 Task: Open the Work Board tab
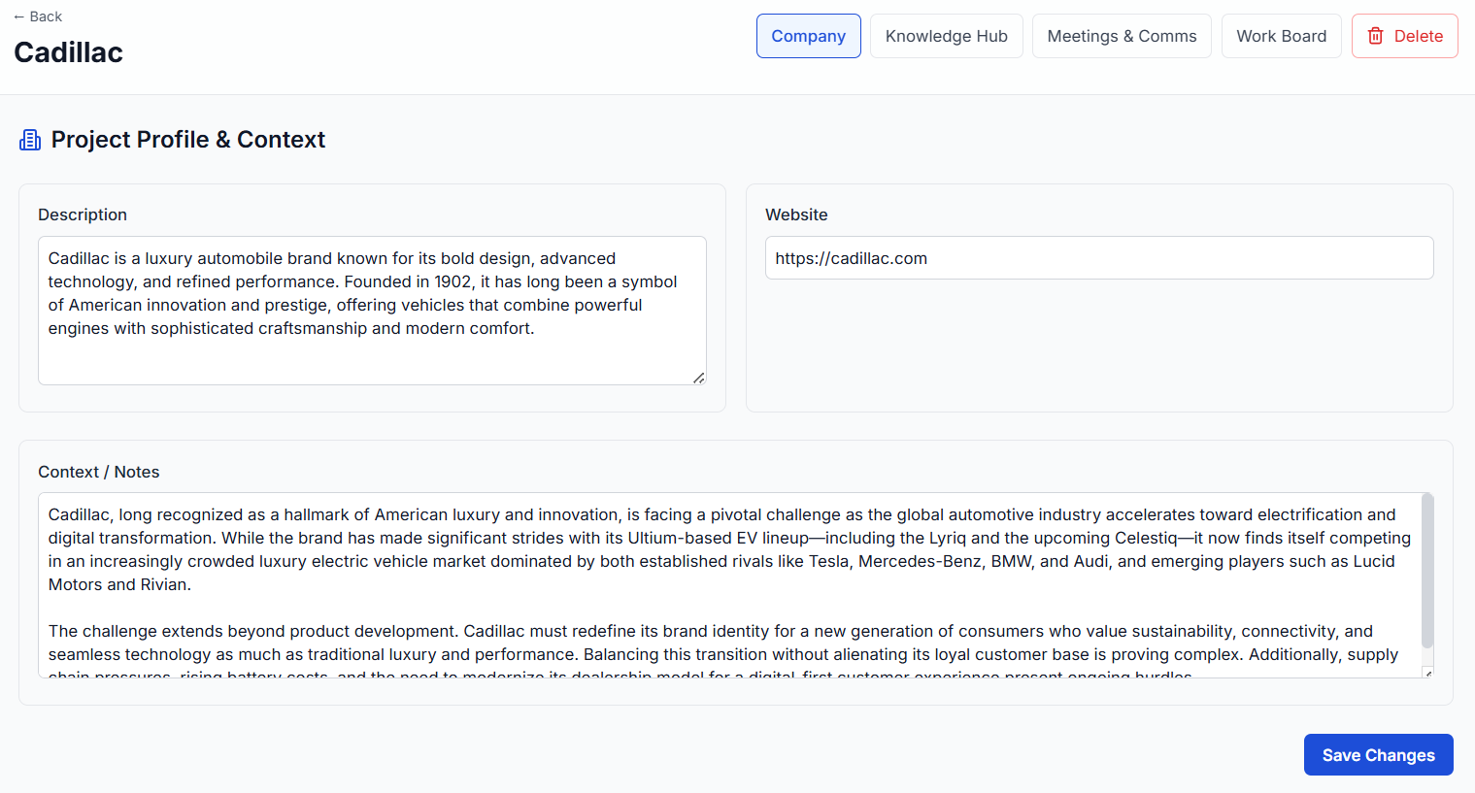[1281, 36]
